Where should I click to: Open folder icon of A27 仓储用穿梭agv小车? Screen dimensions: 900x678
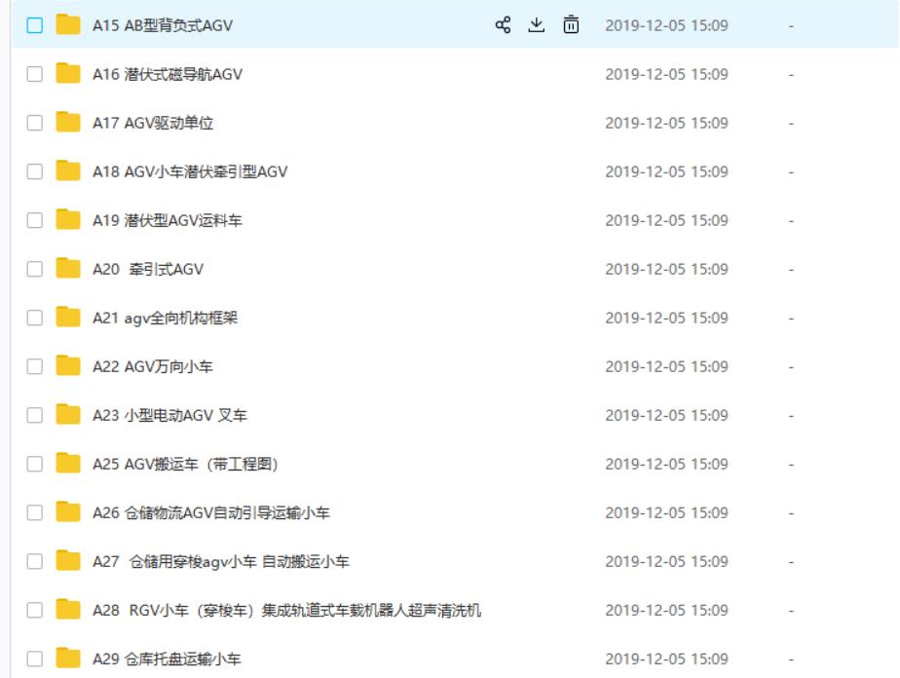68,561
